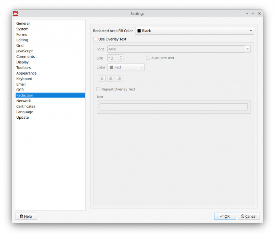Click the left-align overlay text icon
Viewport: 275px width, 237px height.
pos(102,78)
